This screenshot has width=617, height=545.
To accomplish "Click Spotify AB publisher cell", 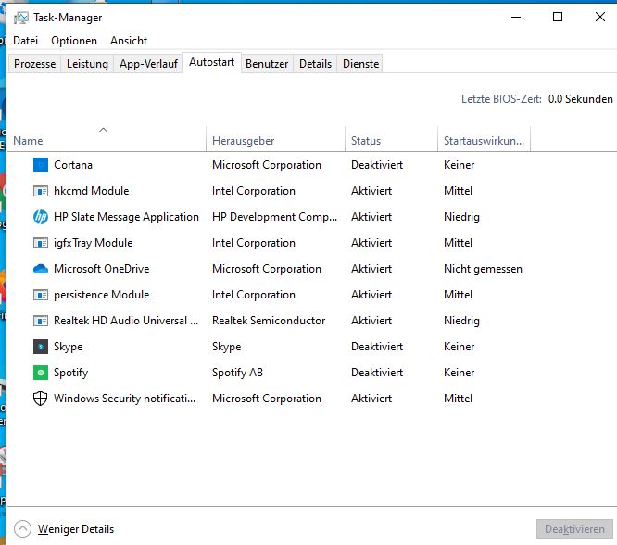I will coord(237,373).
